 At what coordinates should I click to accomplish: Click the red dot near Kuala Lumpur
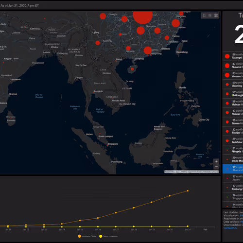coord(100,133)
